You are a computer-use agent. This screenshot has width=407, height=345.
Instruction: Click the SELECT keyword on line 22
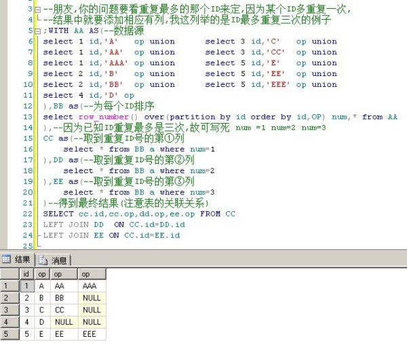pyautogui.click(x=58, y=213)
